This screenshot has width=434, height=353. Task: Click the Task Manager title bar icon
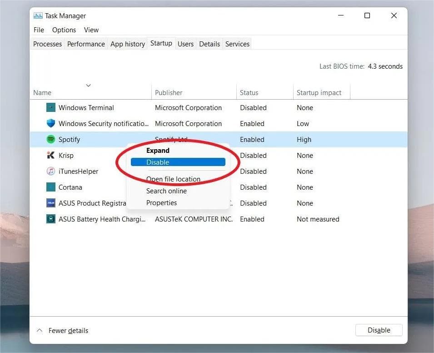[x=38, y=16]
